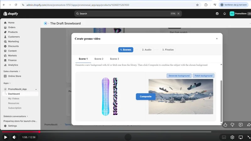This screenshot has height=141, width=251.
Task: Click PromoNexAI app icon in breadcrumb
Action: 45,23
